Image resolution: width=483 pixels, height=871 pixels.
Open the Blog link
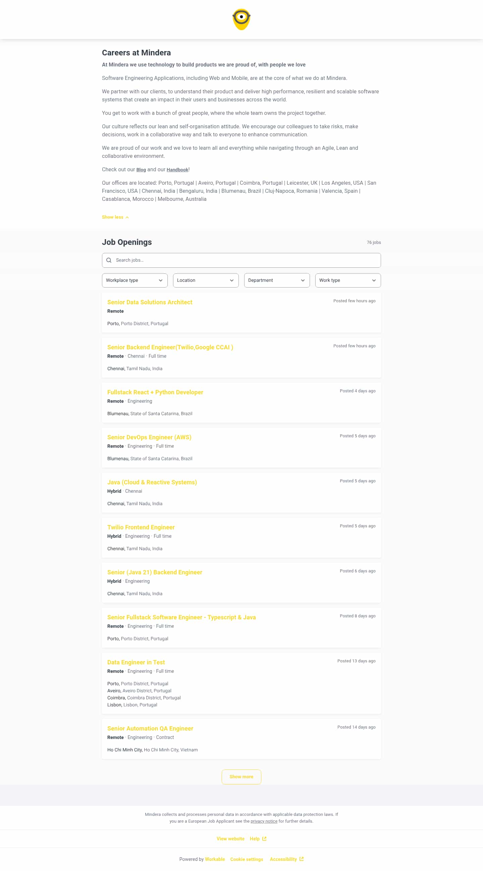141,170
